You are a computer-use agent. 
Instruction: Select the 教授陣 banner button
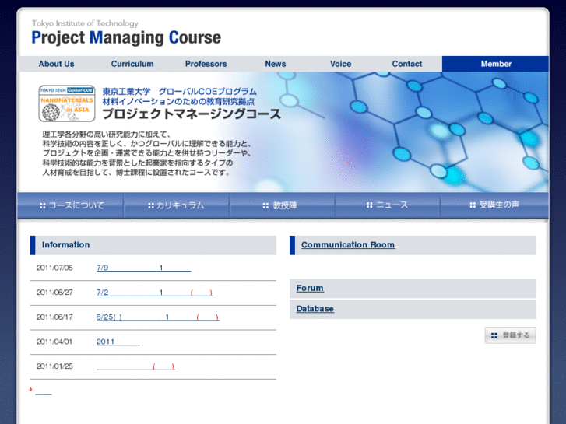click(x=283, y=205)
